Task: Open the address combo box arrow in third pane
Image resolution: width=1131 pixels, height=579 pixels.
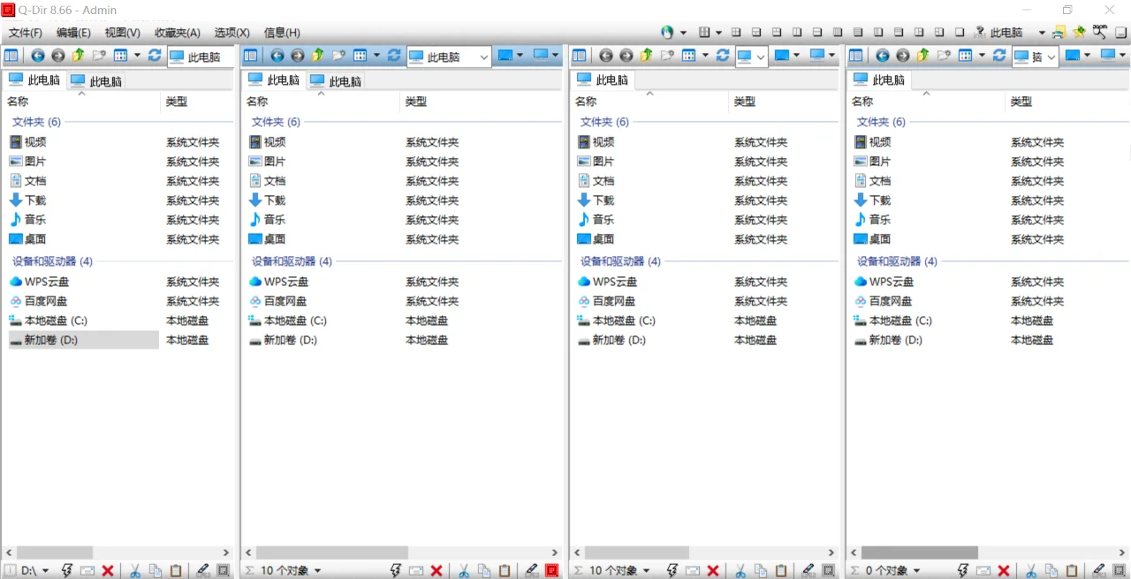Action: 761,56
